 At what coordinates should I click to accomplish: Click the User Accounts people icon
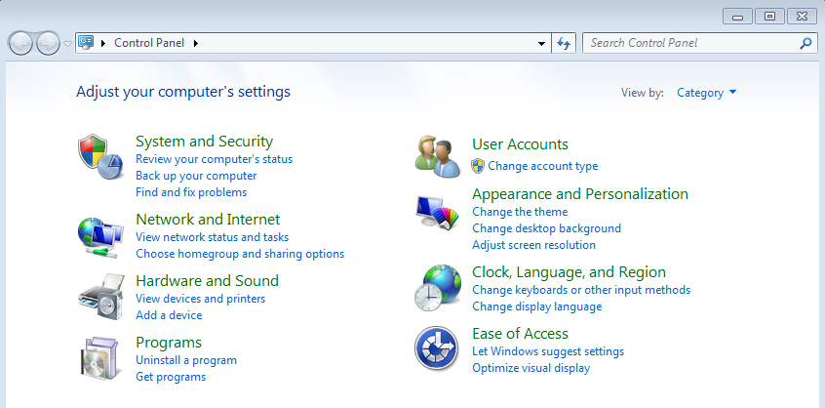pos(437,156)
